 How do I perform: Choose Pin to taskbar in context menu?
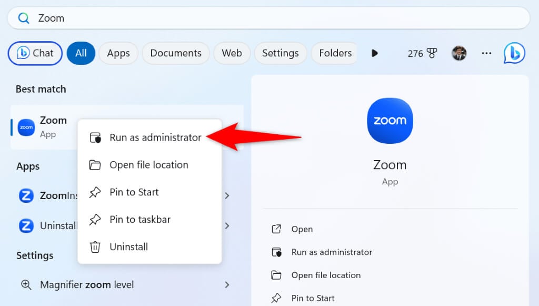pyautogui.click(x=150, y=219)
